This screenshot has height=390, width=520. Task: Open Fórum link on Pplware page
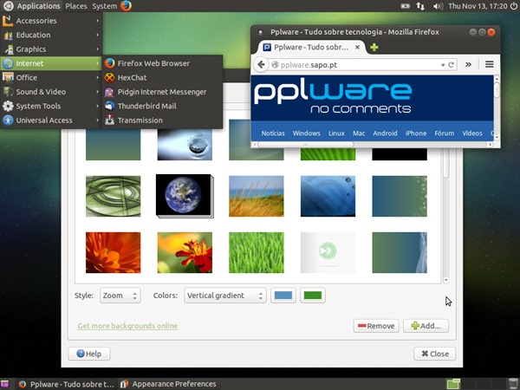[x=445, y=133]
